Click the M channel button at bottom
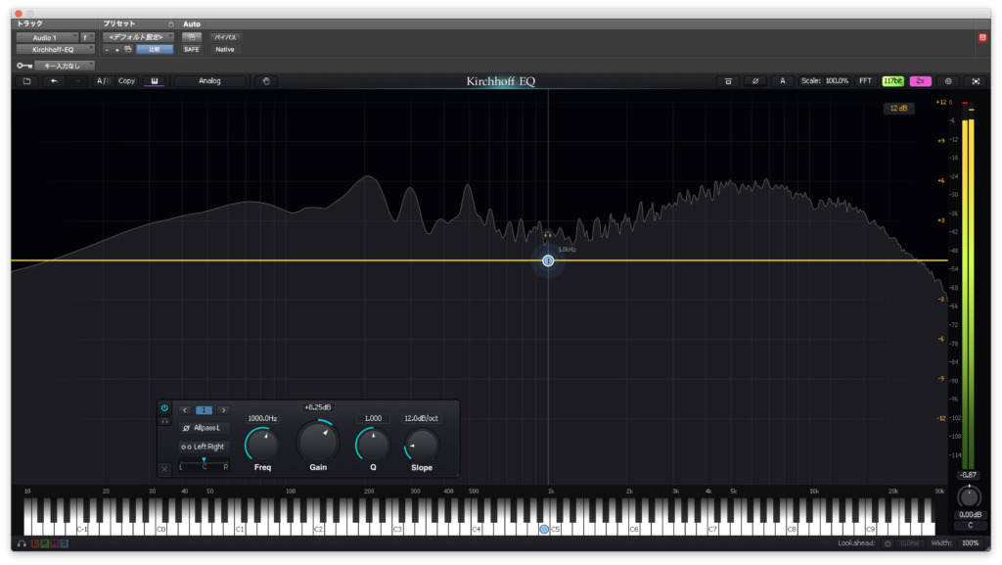Viewport: 1002px width, 565px height. [x=55, y=543]
